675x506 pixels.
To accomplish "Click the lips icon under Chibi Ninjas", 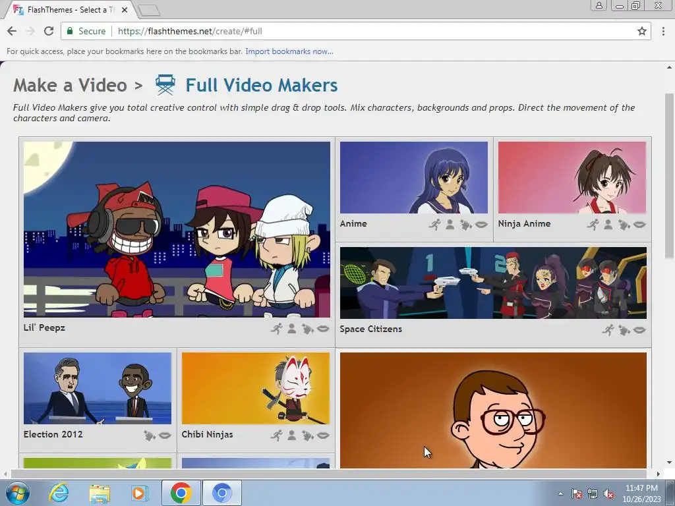I will (x=323, y=436).
